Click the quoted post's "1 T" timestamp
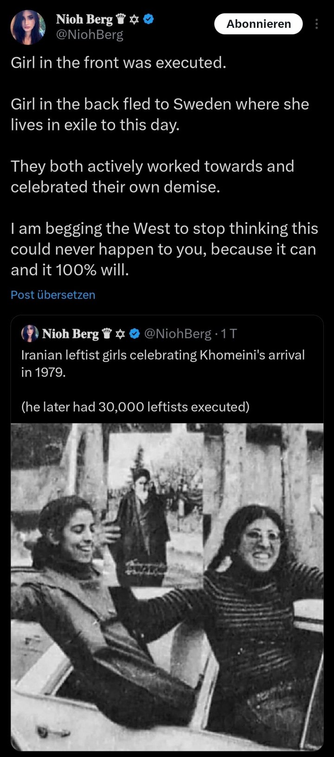This screenshot has width=334, height=757. point(229,334)
